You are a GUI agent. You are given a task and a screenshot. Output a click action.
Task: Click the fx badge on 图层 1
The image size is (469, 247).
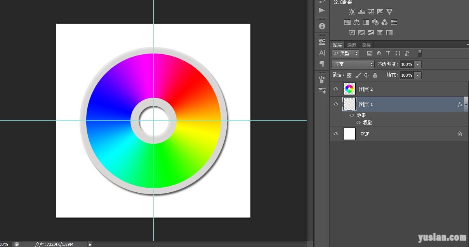pyautogui.click(x=460, y=104)
